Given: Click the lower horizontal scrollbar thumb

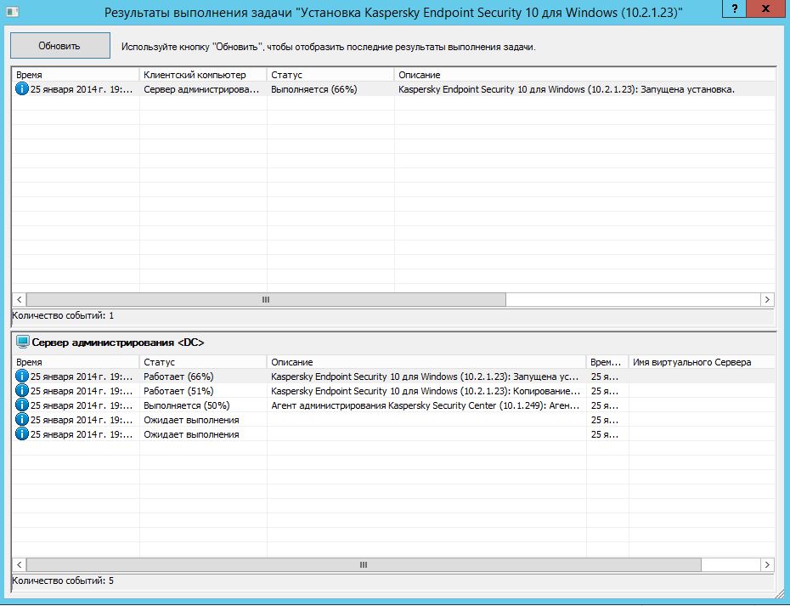Looking at the screenshot, I should point(364,564).
